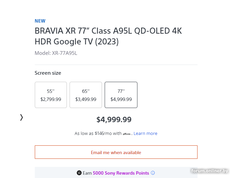Click the forum.onliner.by watermark
This screenshot has width=235, height=178.
click(210, 171)
